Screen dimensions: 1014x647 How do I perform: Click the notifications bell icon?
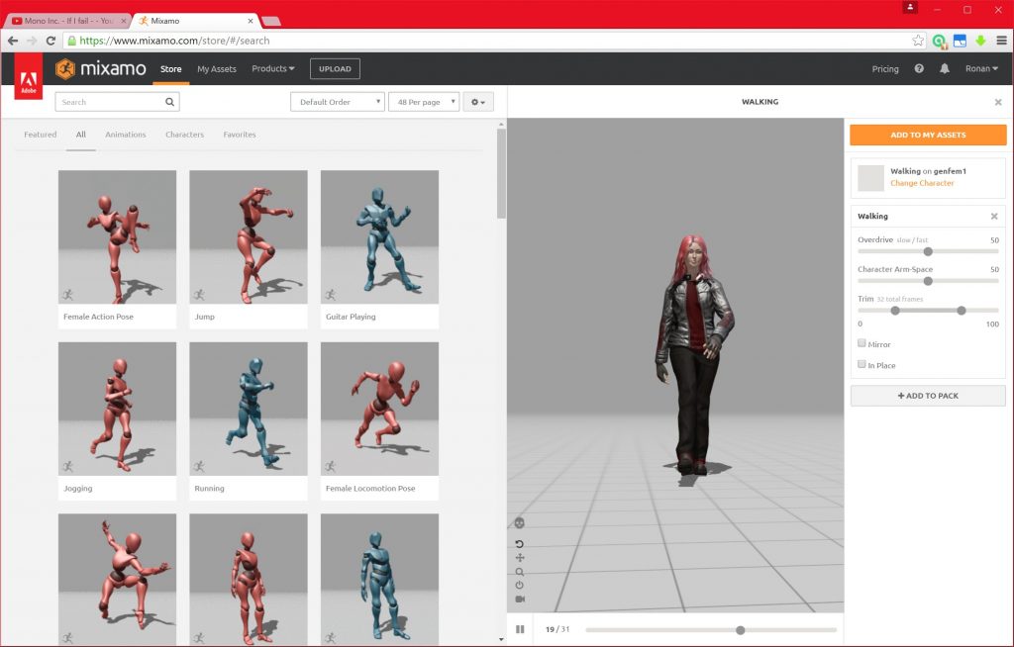(x=947, y=68)
